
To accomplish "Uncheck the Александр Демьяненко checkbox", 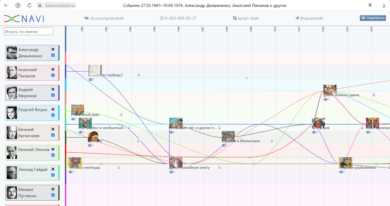I will (x=53, y=55).
